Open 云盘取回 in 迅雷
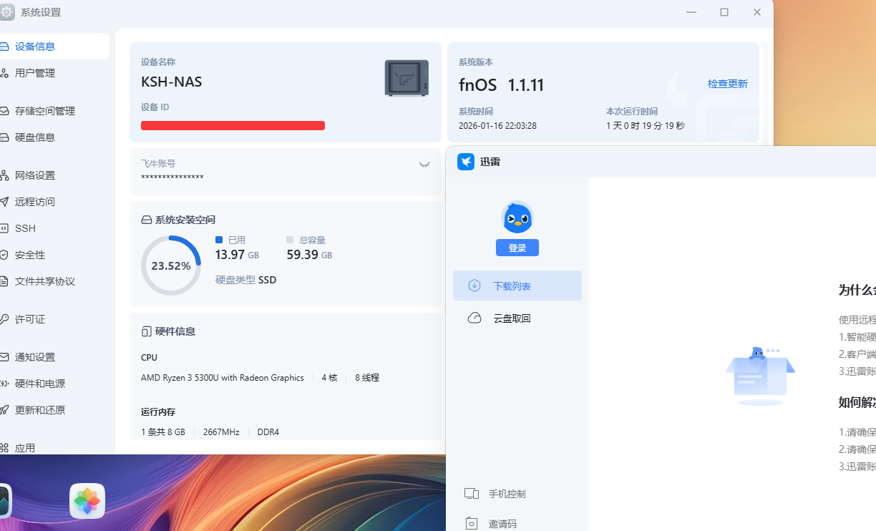876x531 pixels. pos(517,318)
